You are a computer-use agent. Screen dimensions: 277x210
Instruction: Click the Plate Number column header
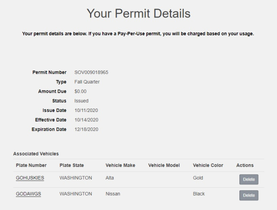pyautogui.click(x=31, y=165)
